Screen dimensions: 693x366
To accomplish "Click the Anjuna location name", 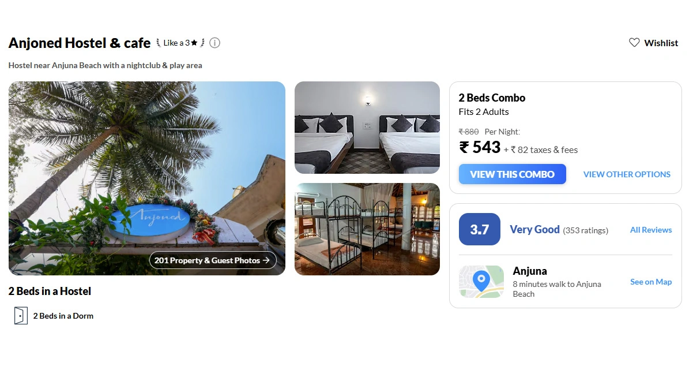I will pyautogui.click(x=530, y=271).
